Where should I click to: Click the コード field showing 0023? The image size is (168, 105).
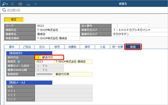[58, 26]
